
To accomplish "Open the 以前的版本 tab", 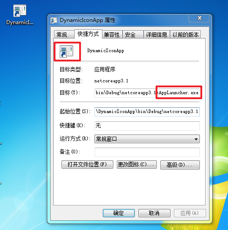I will (185, 35).
